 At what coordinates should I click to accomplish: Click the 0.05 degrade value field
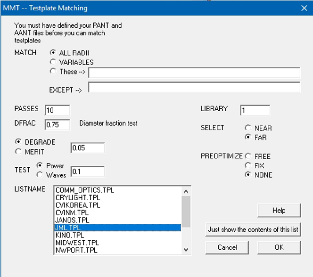click(88, 148)
